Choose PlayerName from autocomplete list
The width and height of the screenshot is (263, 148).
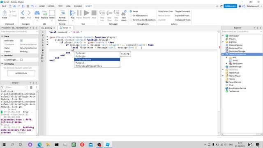[97, 60]
